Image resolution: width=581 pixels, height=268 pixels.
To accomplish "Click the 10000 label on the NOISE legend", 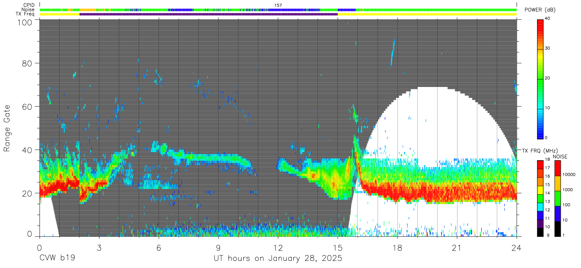I will pyautogui.click(x=570, y=175).
